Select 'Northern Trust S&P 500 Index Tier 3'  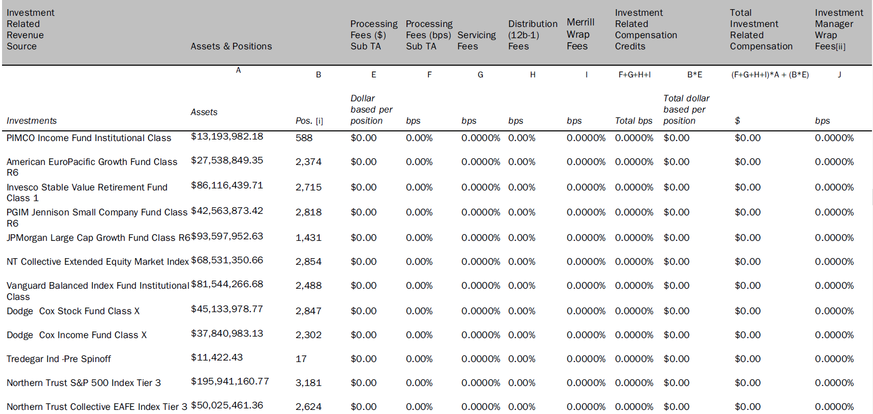[83, 383]
